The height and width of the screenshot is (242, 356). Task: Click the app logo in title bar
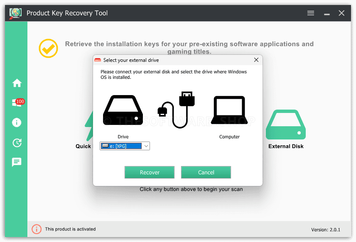pos(15,13)
